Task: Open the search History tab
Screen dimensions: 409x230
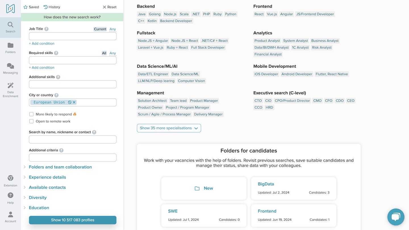Action: 52,7
